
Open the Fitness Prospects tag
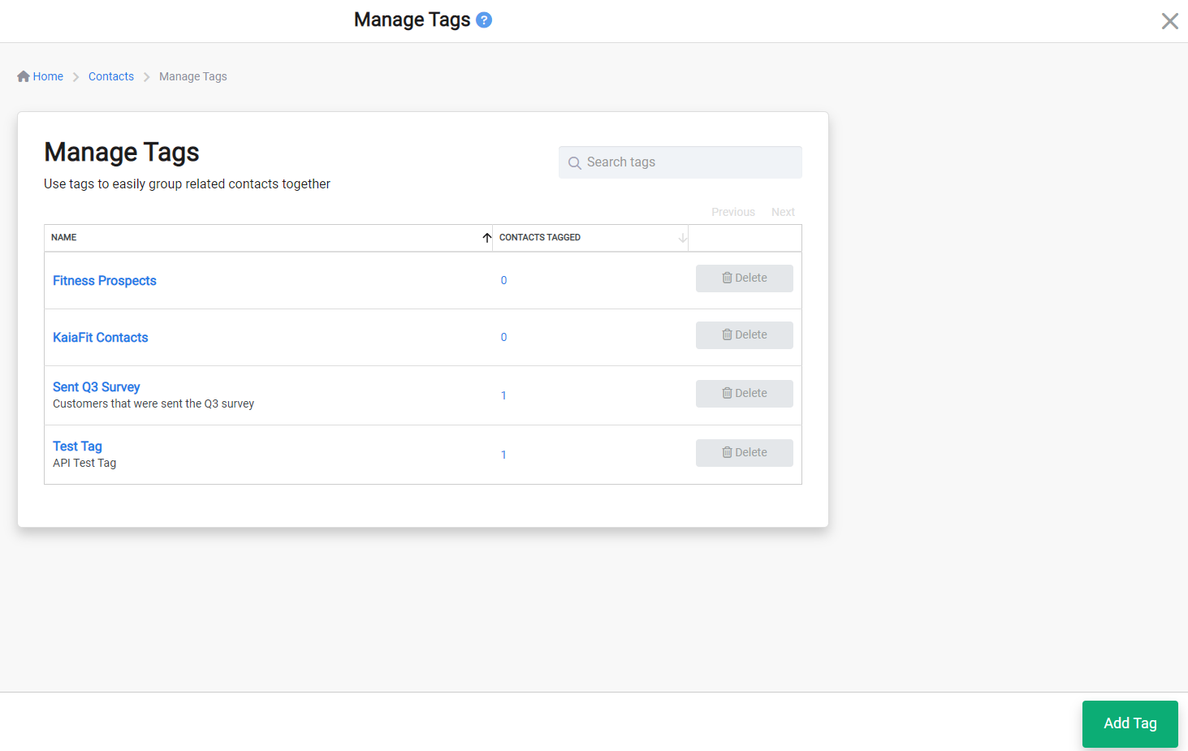tap(105, 281)
